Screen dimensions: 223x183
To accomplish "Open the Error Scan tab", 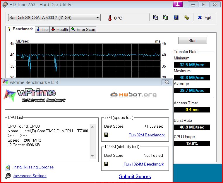I will click(x=83, y=29).
